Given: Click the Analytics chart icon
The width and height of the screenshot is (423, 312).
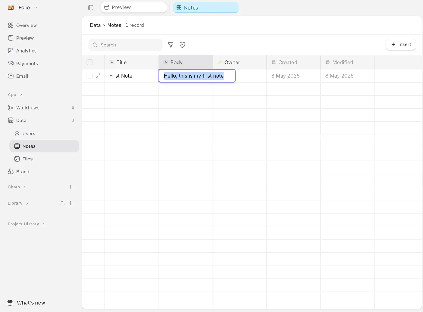Looking at the screenshot, I should click(x=11, y=51).
